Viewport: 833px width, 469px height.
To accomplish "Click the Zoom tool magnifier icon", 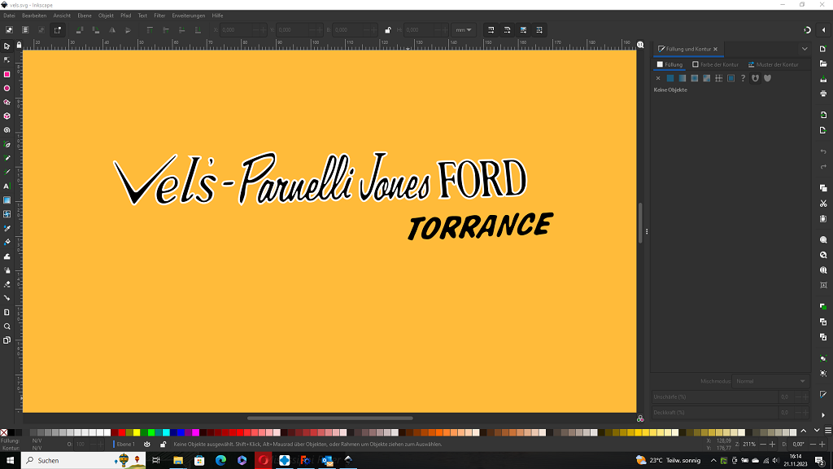I will (7, 326).
